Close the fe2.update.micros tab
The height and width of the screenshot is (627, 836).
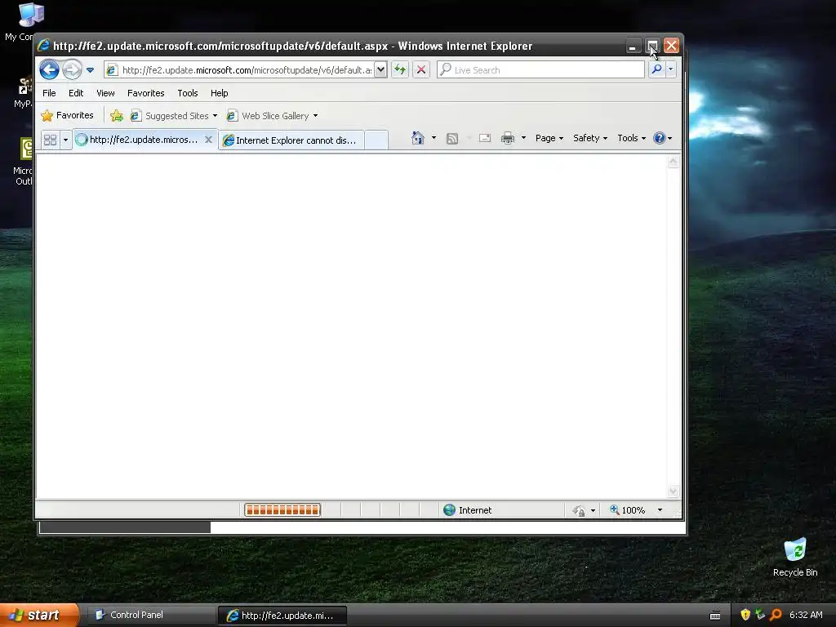coord(208,140)
